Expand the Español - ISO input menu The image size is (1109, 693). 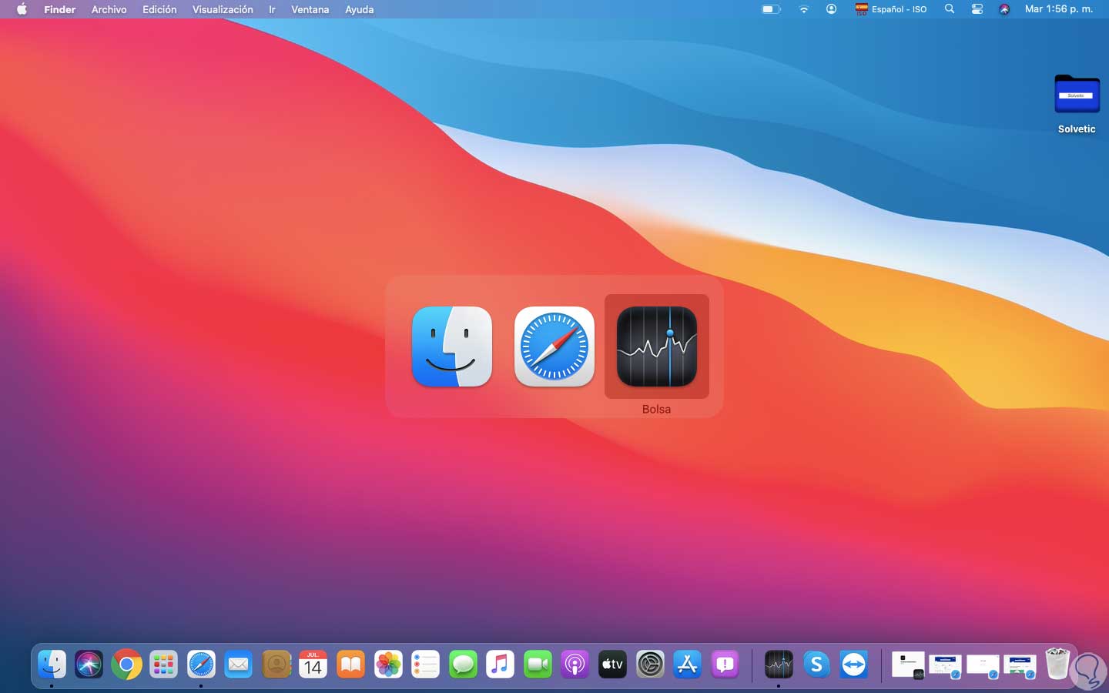pyautogui.click(x=891, y=9)
